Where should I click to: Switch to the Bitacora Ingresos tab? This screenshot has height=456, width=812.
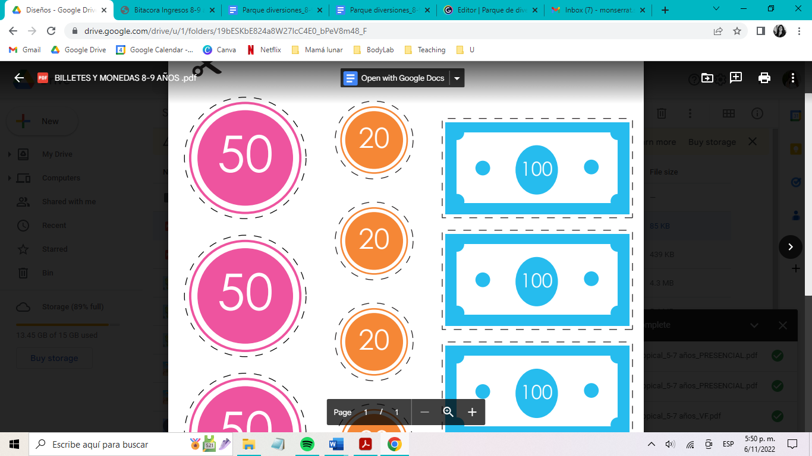(168, 10)
